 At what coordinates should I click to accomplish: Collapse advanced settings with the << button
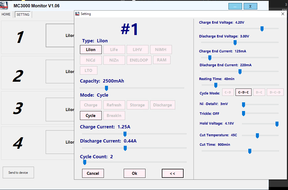point(172,173)
